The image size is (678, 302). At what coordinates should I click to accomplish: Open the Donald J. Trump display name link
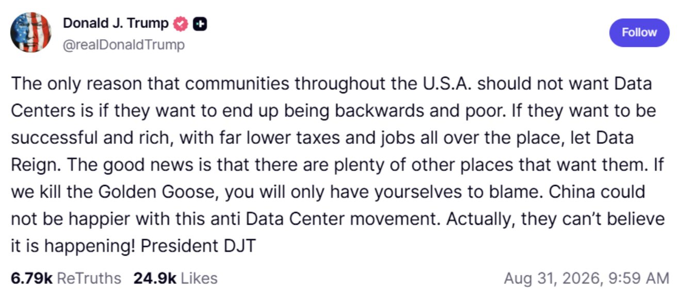pyautogui.click(x=116, y=23)
